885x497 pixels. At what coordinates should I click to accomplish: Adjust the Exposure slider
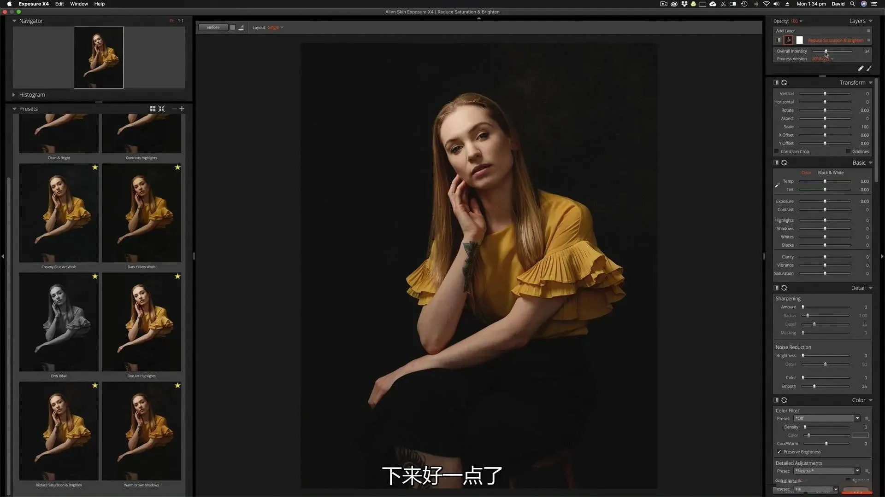pyautogui.click(x=825, y=201)
